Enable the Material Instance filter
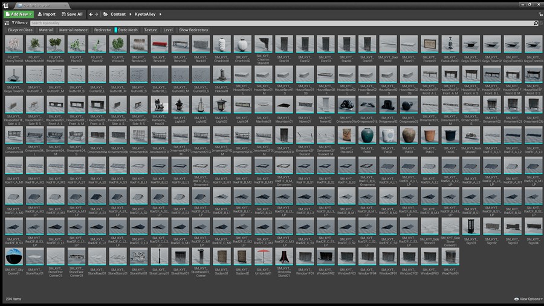The width and height of the screenshot is (544, 306). 74,30
